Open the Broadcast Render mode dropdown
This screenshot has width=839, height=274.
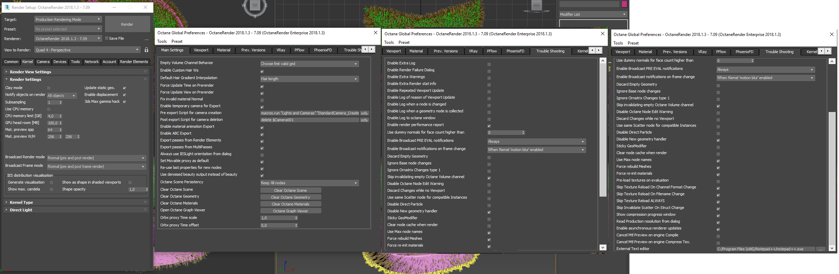coord(97,158)
